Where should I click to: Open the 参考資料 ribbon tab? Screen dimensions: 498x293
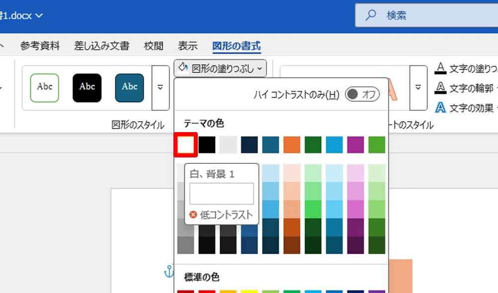coord(40,46)
